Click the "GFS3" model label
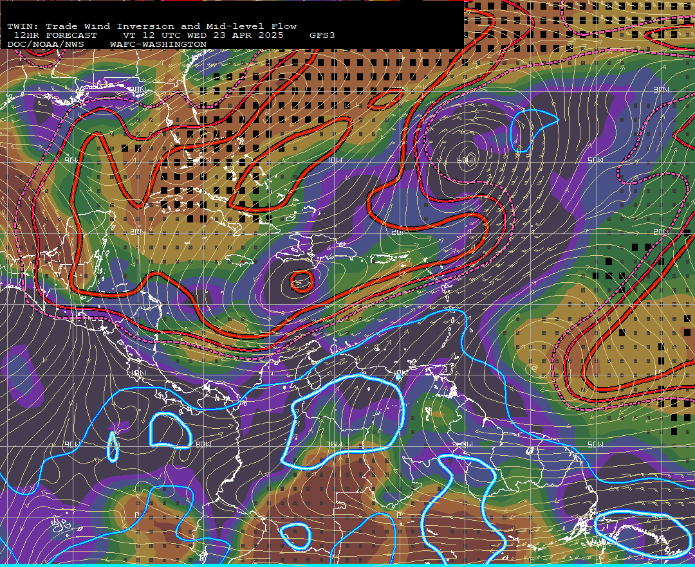Viewport: 695px width, 567px height. (x=322, y=35)
